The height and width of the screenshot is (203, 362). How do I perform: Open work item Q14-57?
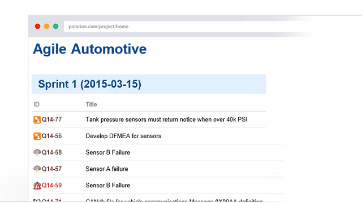click(51, 169)
